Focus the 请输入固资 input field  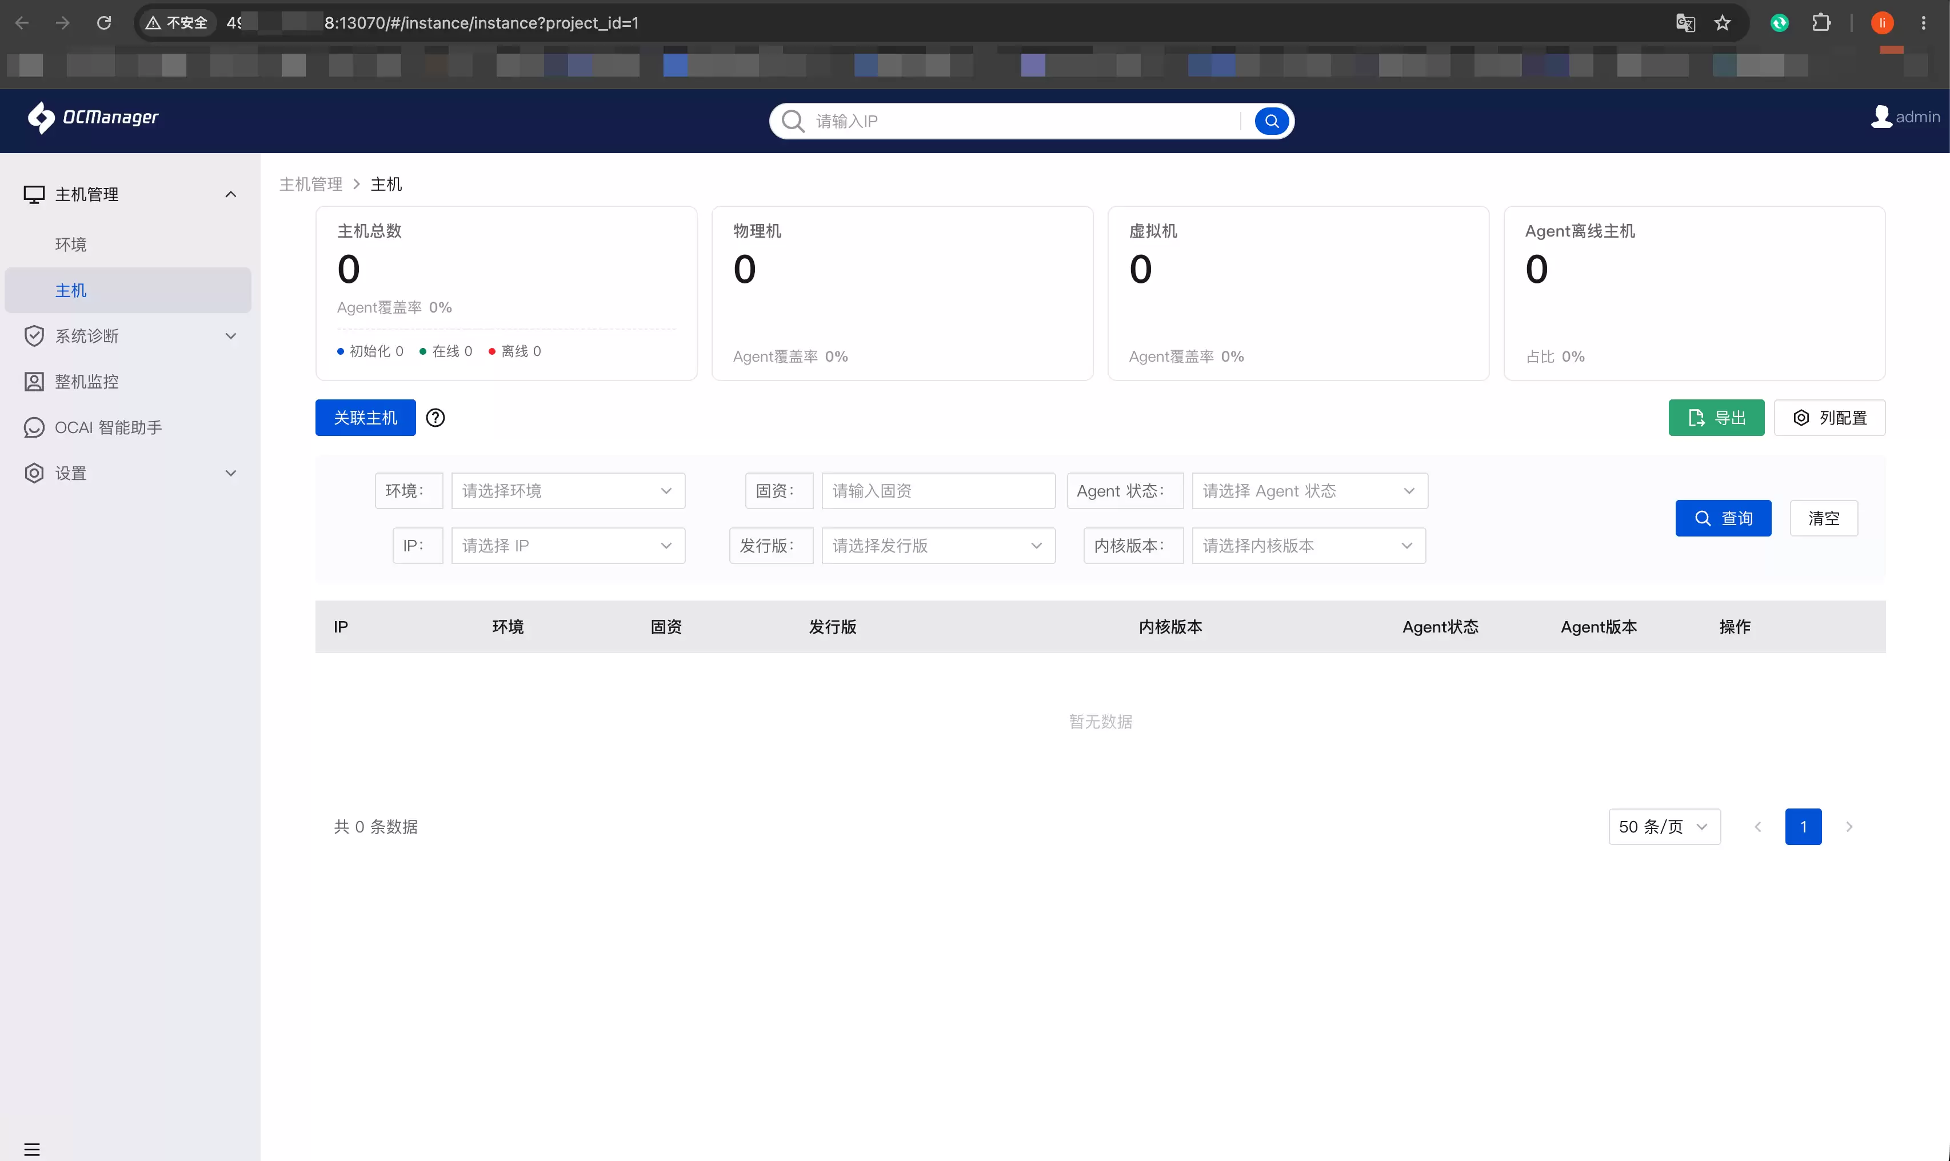tap(938, 491)
